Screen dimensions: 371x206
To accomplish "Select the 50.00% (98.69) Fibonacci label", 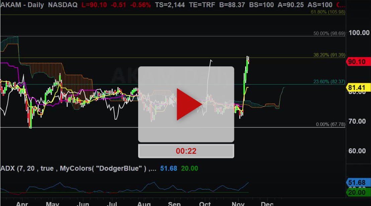I will pos(329,33).
